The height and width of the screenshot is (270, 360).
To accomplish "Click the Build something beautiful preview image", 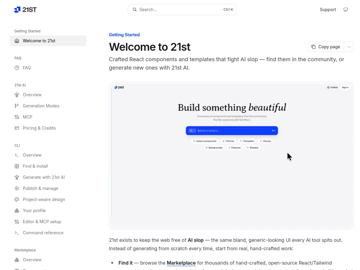I will tap(231, 156).
